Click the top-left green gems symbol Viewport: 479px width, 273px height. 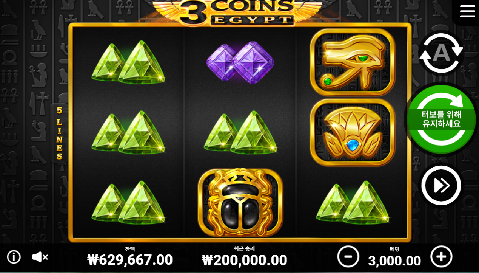128,62
